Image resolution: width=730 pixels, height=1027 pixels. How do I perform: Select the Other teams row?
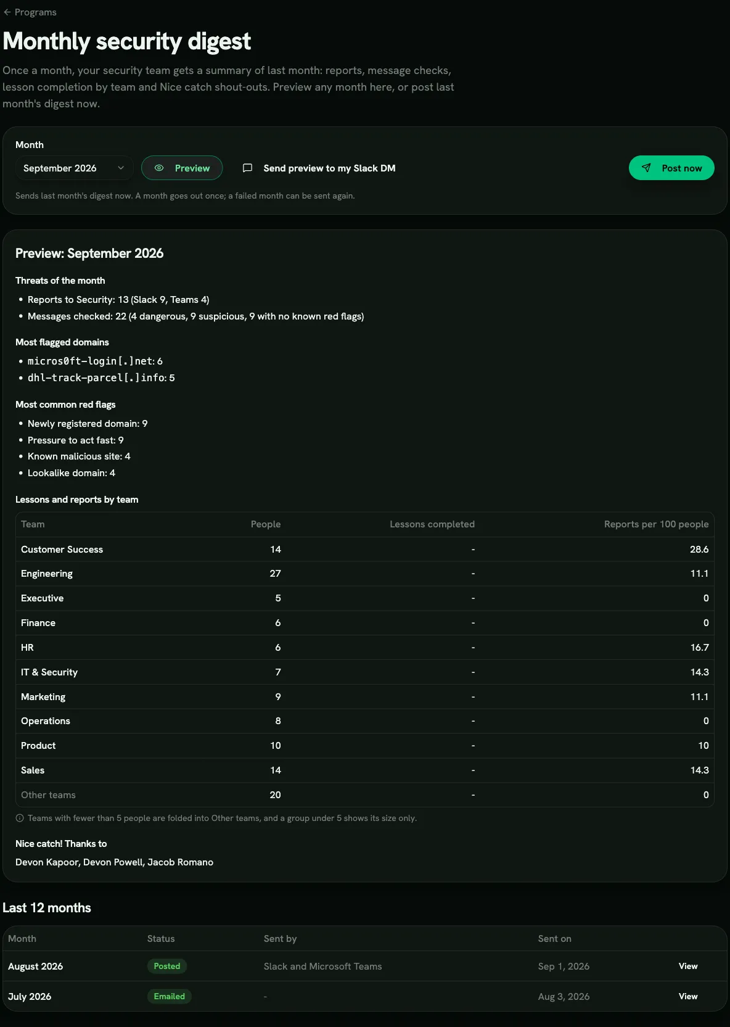tap(365, 795)
